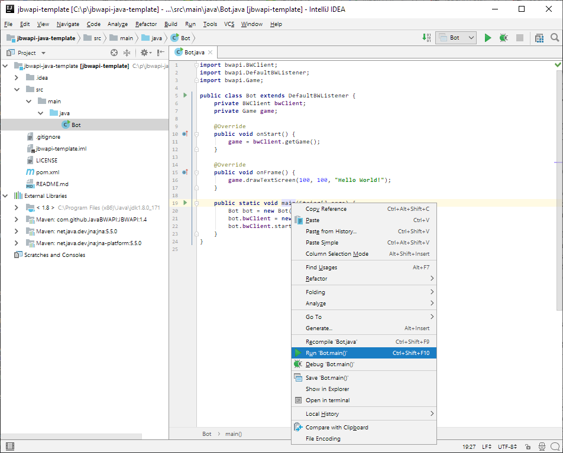Collapse the src folder in project tree
The width and height of the screenshot is (563, 453).
[16, 89]
